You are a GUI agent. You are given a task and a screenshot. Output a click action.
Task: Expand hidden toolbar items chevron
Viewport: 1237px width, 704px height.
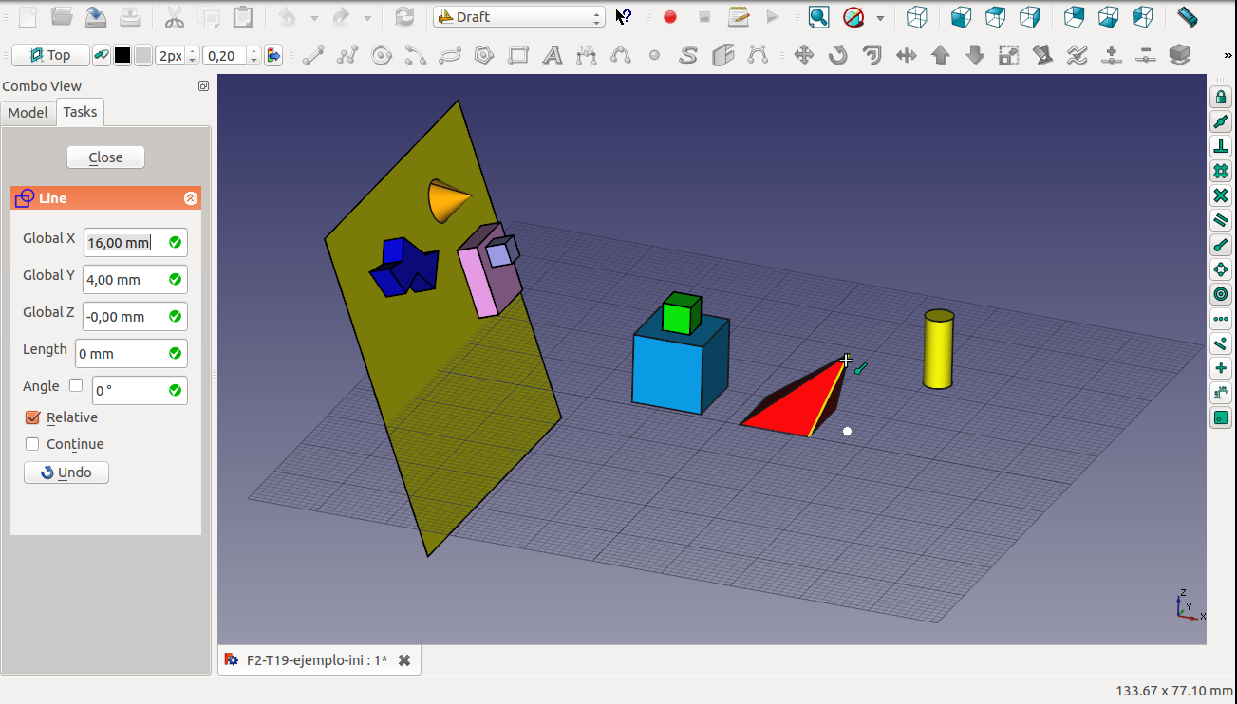click(x=1228, y=56)
